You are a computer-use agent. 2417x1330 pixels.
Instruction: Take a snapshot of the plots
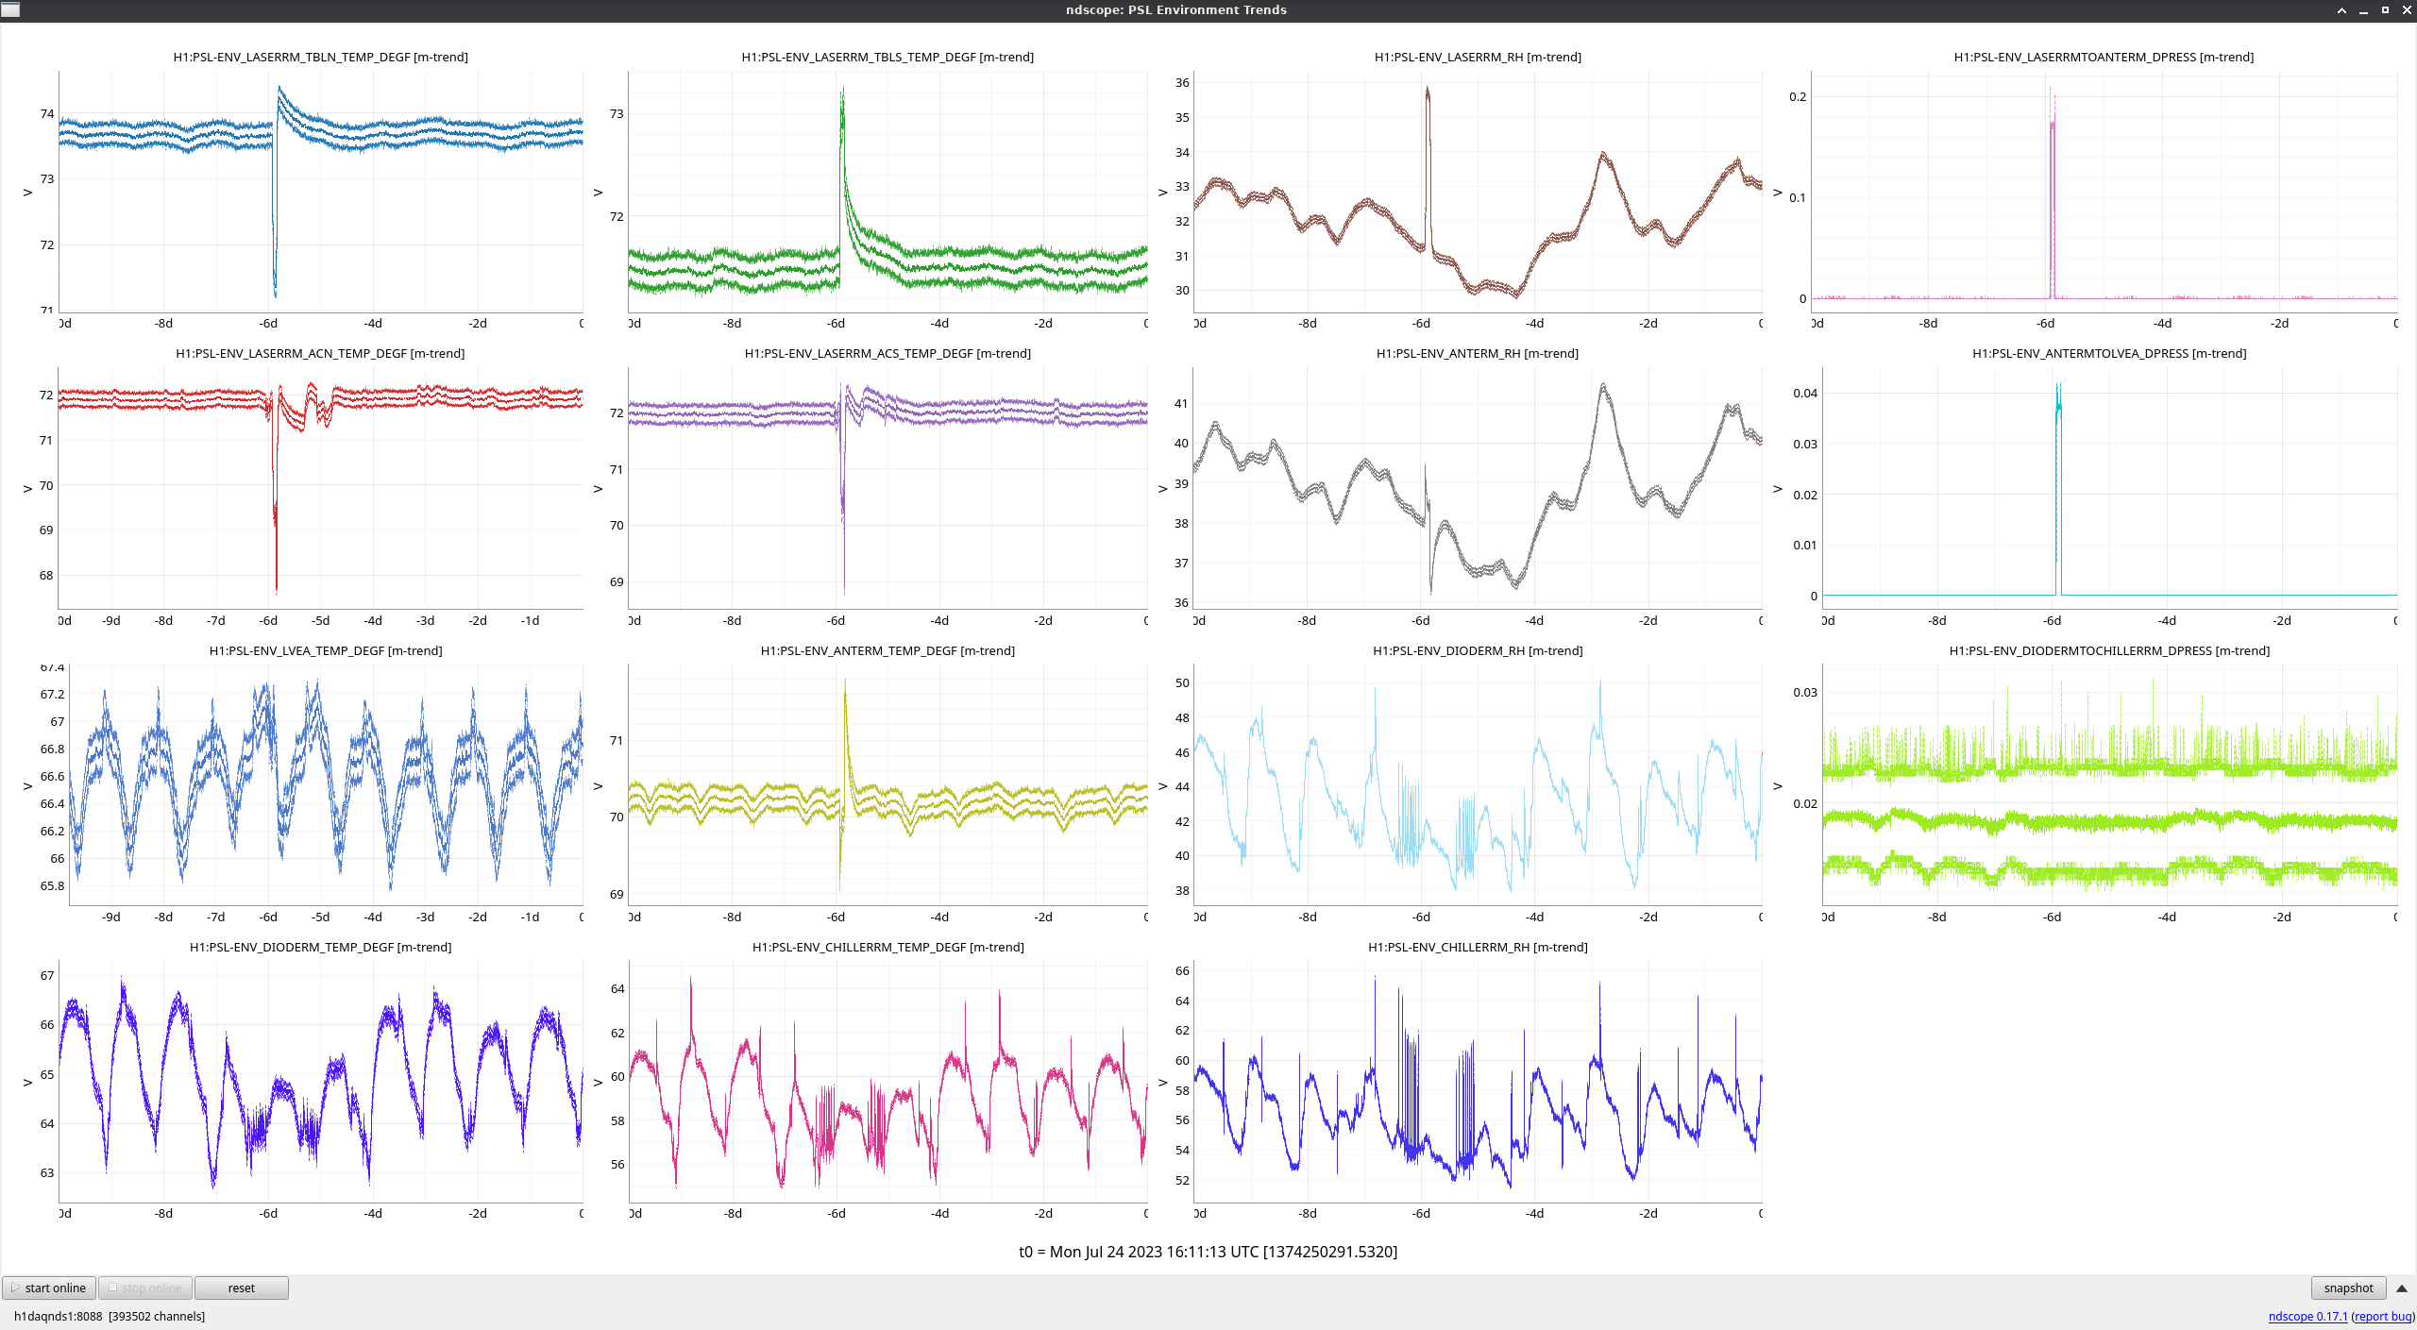point(2347,1288)
